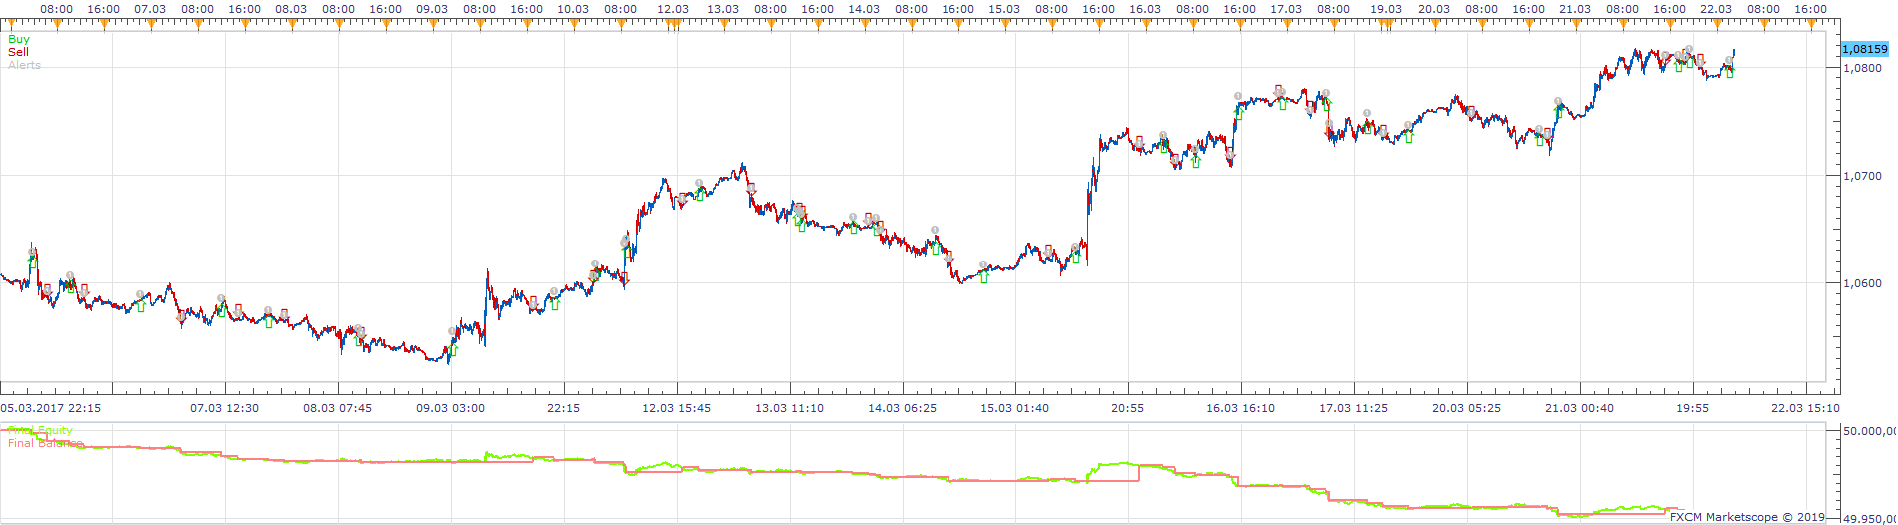Image resolution: width=1898 pixels, height=525 pixels.
Task: Click the 12.03 date on top time ruler
Action: click(x=673, y=9)
